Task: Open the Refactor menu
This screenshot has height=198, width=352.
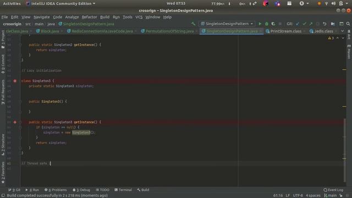Action: [x=89, y=17]
